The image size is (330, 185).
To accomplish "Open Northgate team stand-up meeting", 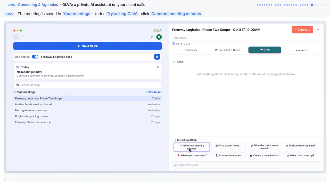I will [87, 110].
